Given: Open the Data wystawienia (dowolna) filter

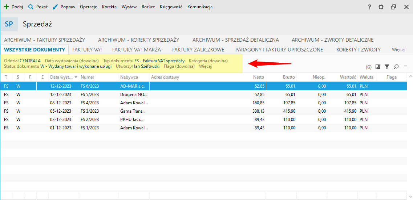Looking at the screenshot, I should [x=72, y=61].
